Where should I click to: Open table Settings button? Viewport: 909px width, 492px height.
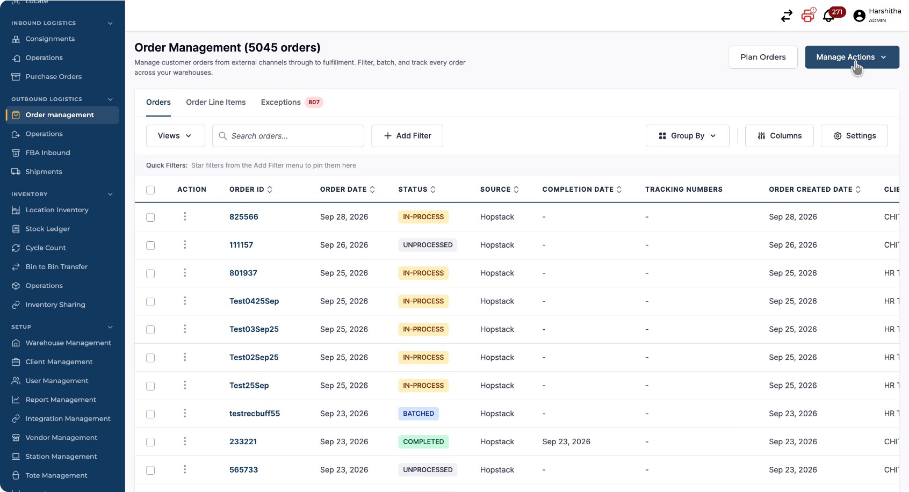point(854,136)
